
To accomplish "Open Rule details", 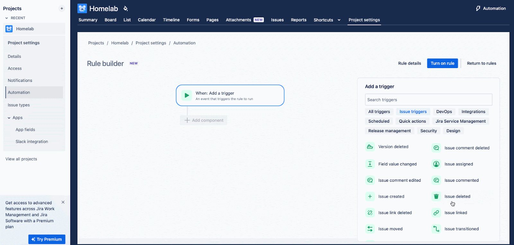I will pyautogui.click(x=410, y=63).
